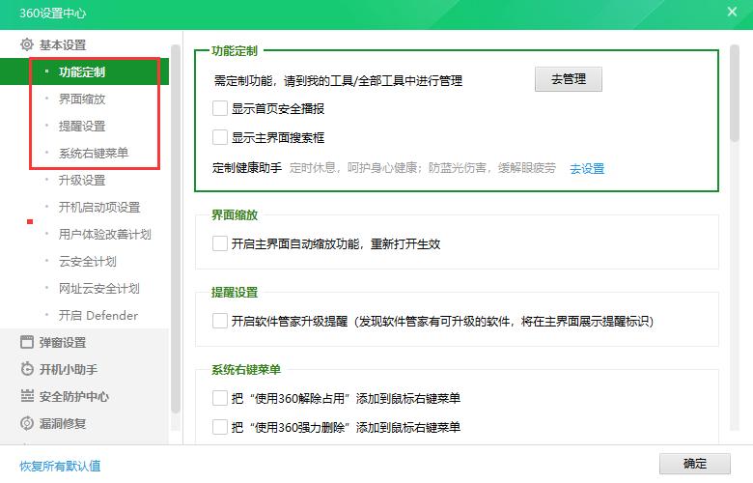The width and height of the screenshot is (753, 483).
Task: Open 用户体验改善计划 settings
Action: tap(105, 234)
